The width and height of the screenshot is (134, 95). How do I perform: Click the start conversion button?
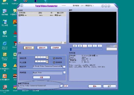pos(56,48)
